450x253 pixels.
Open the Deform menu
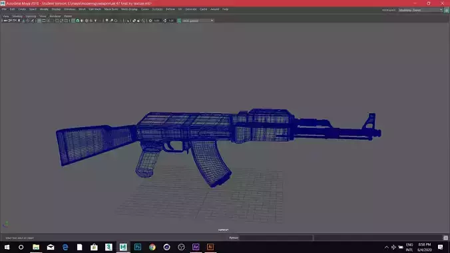pos(170,9)
